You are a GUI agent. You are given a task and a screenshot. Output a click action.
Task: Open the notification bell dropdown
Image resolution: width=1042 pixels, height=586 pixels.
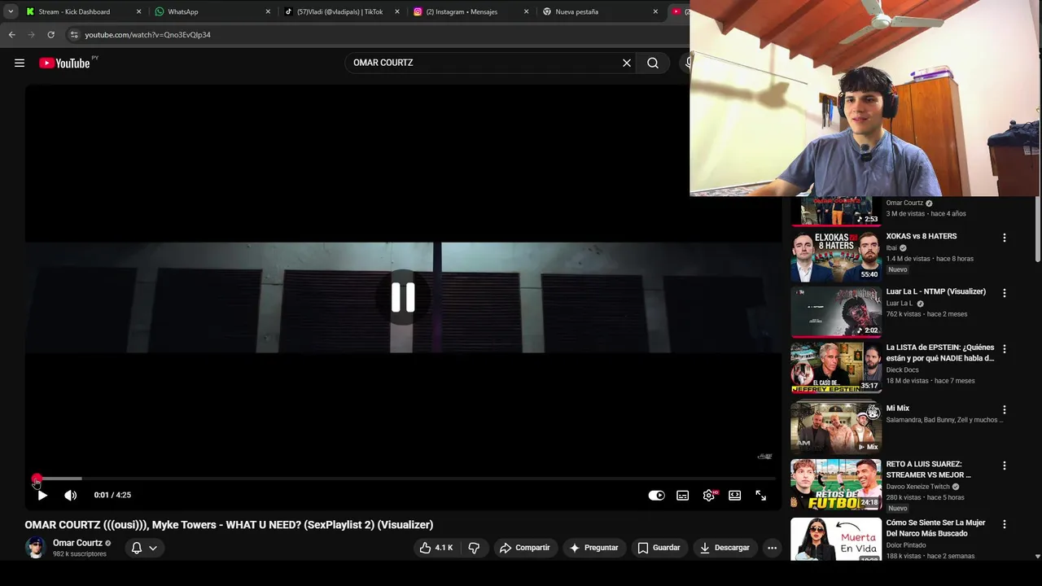pyautogui.click(x=144, y=548)
